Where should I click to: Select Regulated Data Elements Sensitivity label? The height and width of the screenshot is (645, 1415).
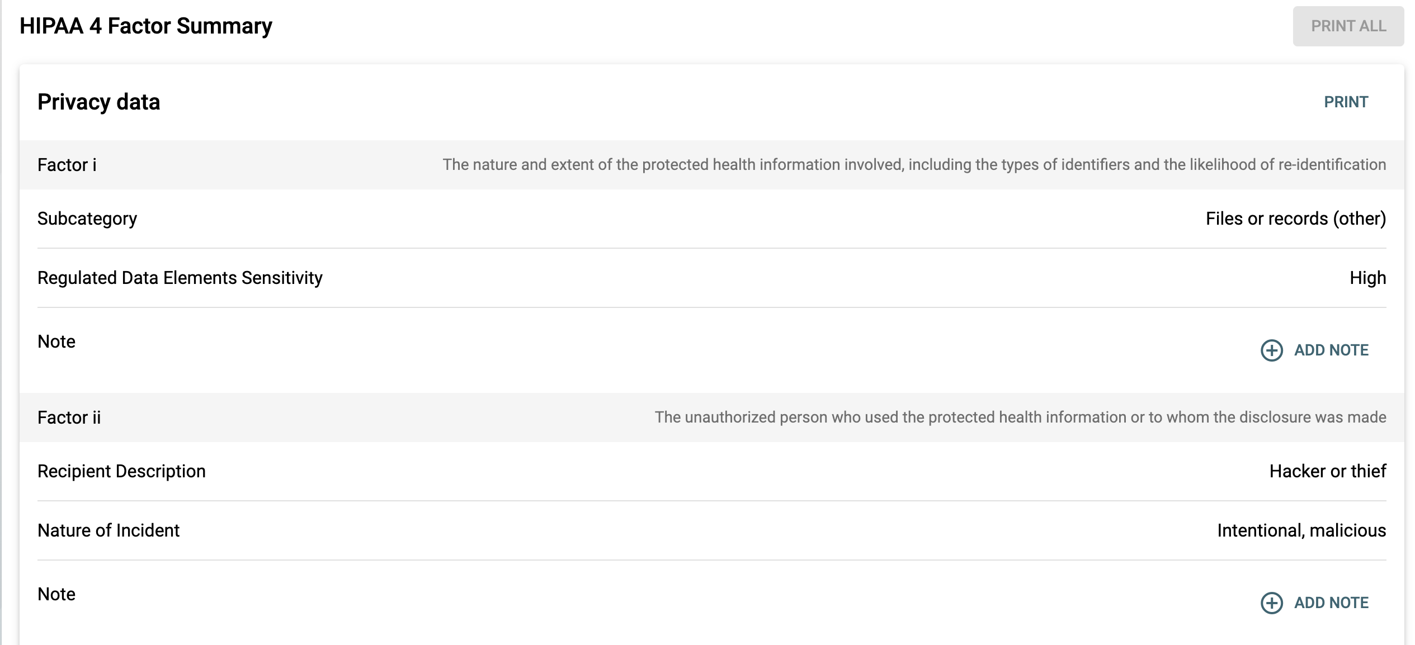coord(180,278)
